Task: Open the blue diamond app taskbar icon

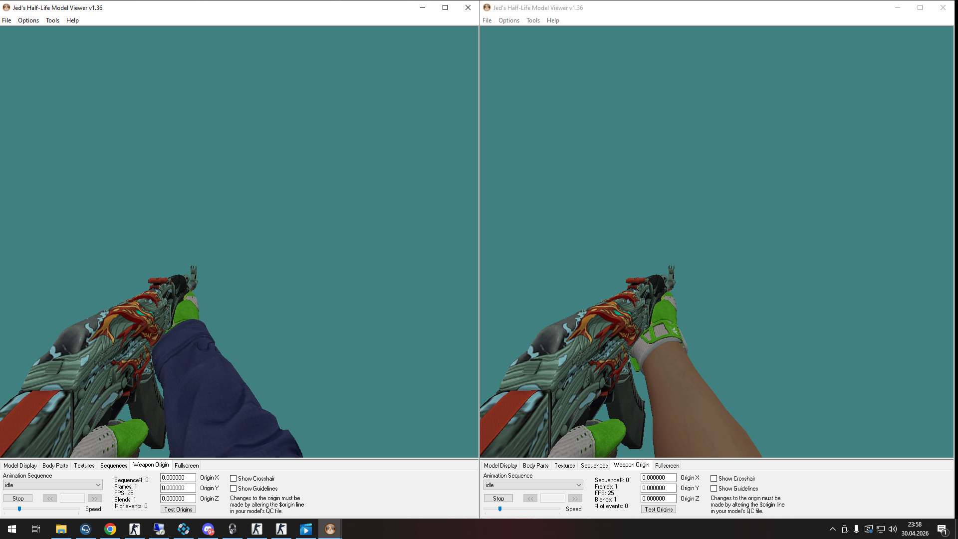Action: 183,529
